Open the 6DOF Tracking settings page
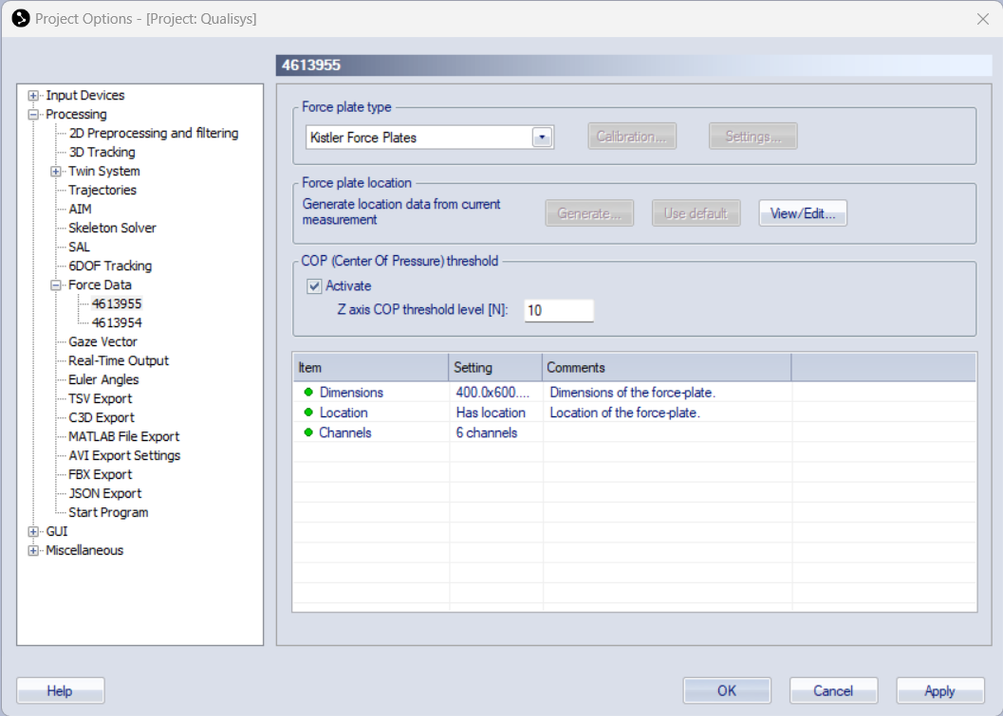Image resolution: width=1003 pixels, height=716 pixels. coord(109,266)
